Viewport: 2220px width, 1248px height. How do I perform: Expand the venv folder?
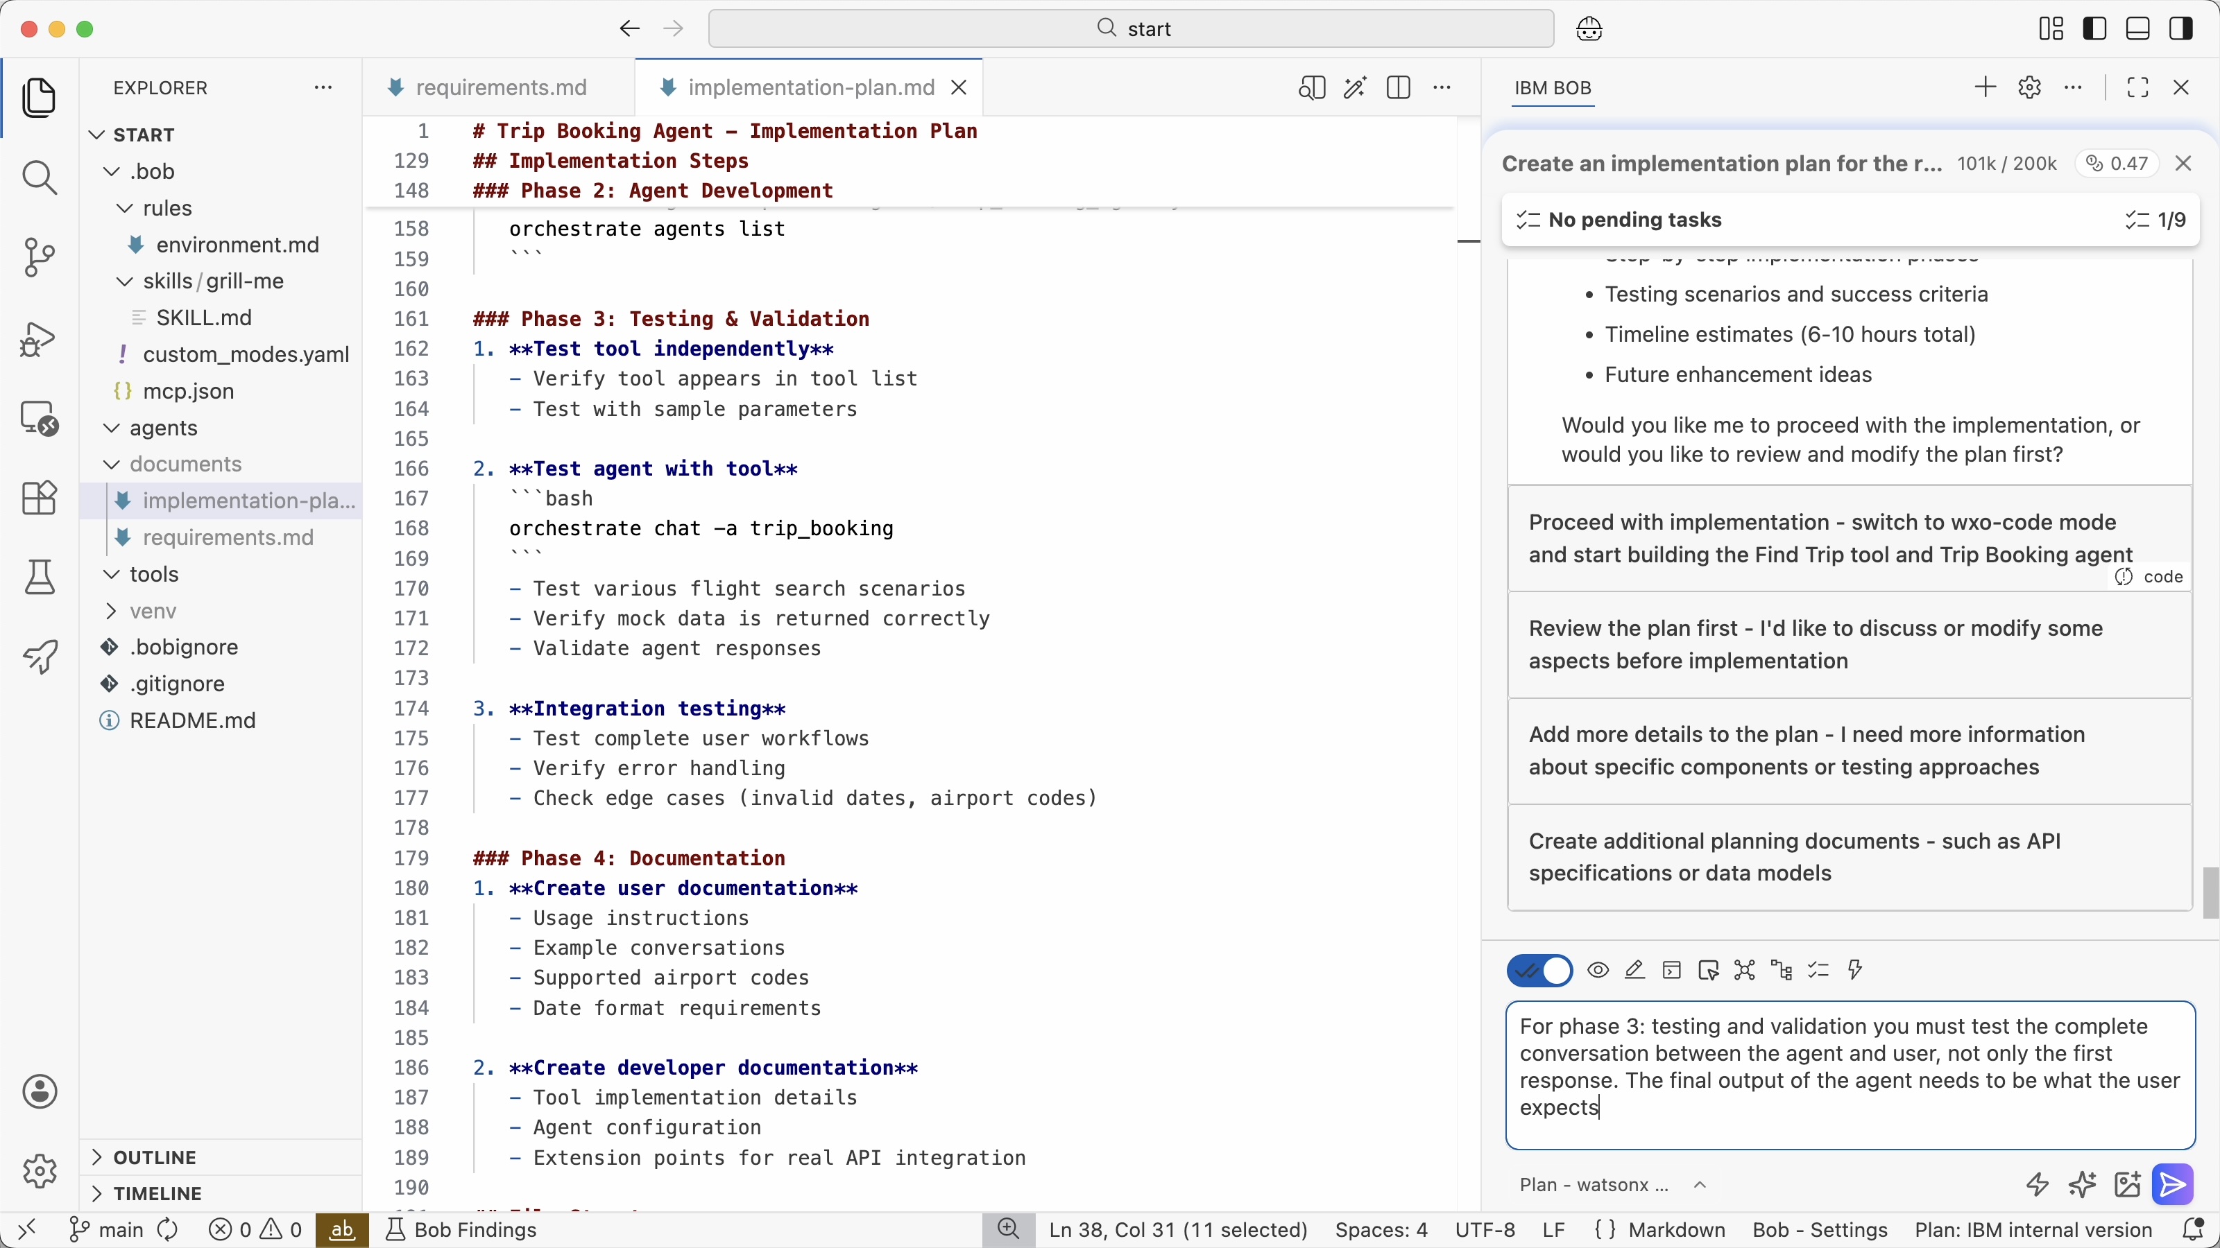(x=153, y=611)
